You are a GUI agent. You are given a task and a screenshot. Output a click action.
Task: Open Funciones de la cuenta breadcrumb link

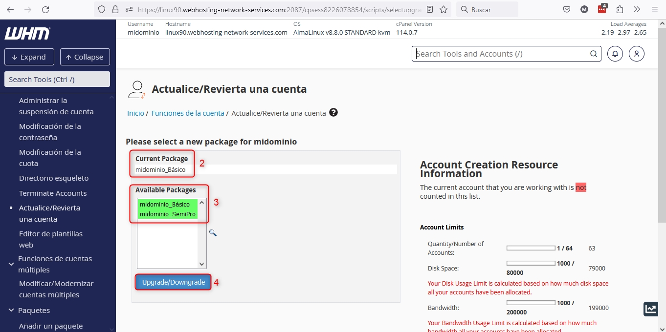pos(187,113)
